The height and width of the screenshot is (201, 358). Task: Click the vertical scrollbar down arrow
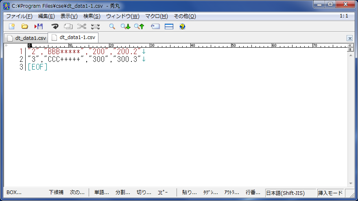350,184
